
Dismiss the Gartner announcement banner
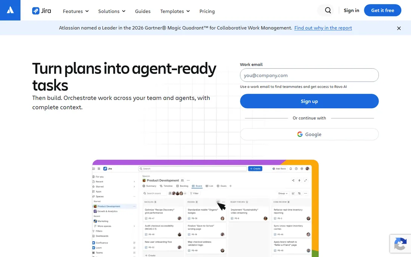click(399, 28)
